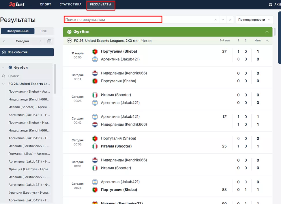
Task: Click the Все события button
Action: (x=27, y=52)
